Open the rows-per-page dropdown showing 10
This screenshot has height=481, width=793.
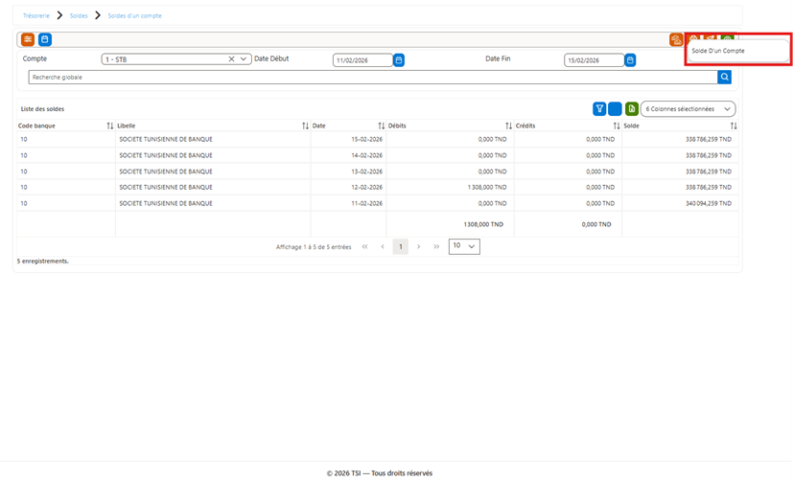pos(464,246)
